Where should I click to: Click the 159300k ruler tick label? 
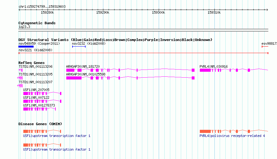[158, 12]
